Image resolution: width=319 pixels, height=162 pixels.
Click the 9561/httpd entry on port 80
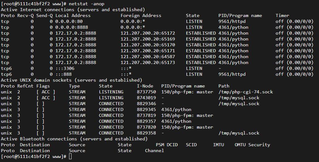tap(232, 21)
